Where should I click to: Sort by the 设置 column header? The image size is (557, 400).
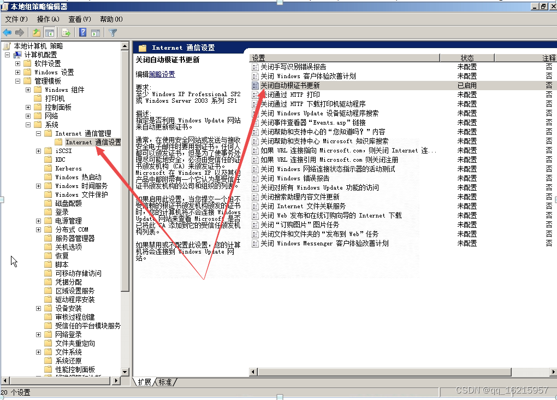[x=345, y=58]
